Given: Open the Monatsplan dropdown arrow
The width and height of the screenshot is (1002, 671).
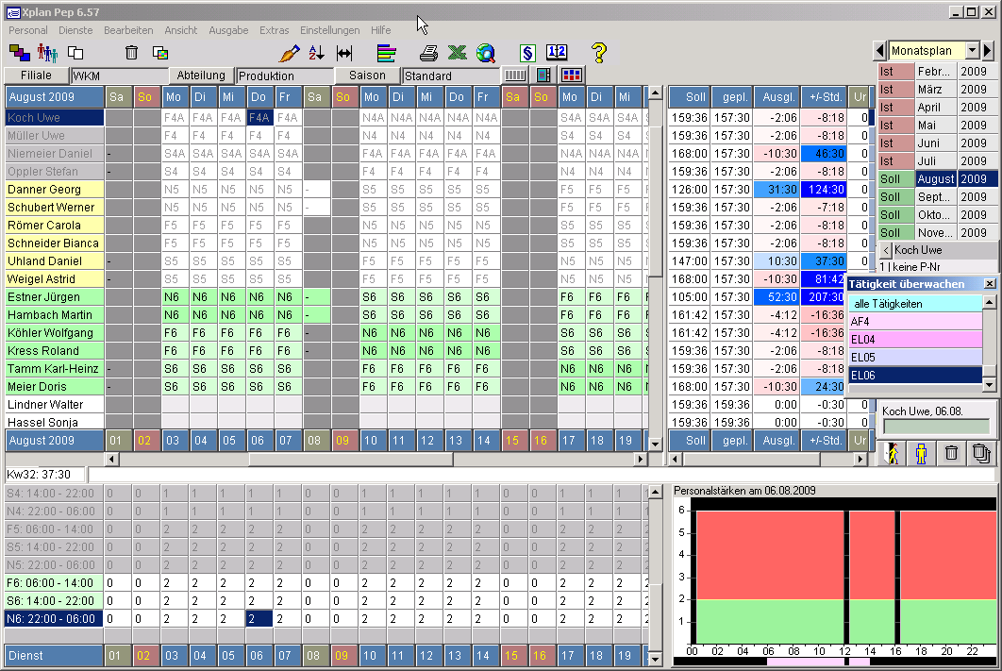Looking at the screenshot, I should coord(972,50).
